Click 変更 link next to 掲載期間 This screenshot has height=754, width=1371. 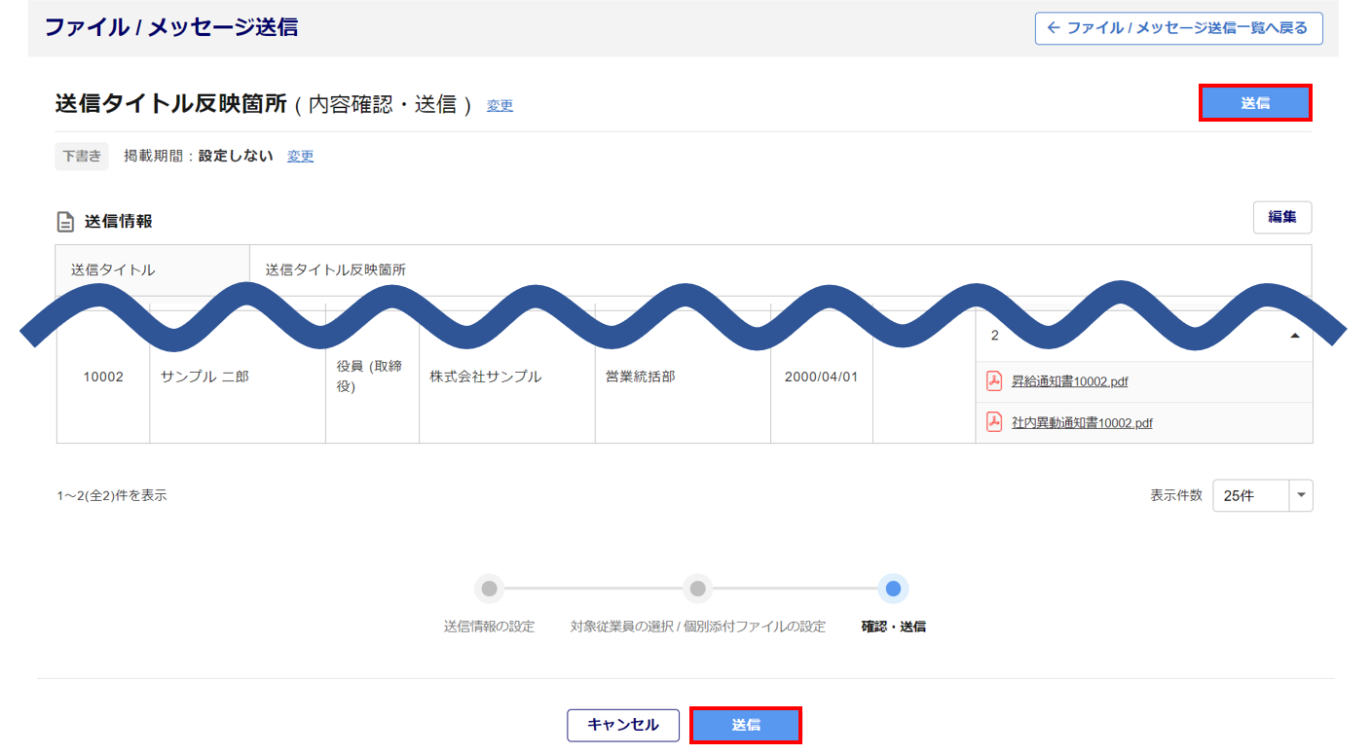coord(300,156)
